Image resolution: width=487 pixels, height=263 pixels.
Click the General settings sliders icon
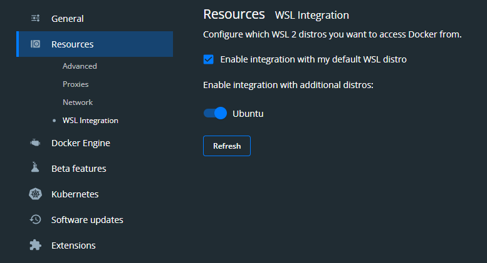(x=35, y=18)
